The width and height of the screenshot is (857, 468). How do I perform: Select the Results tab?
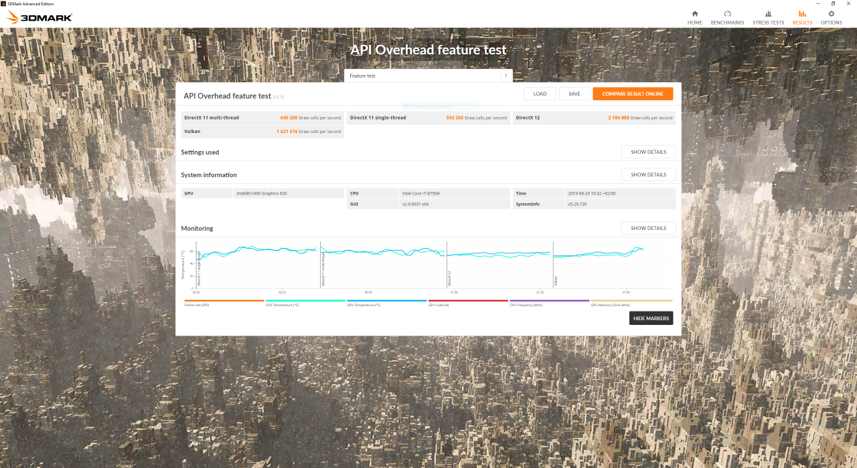[802, 17]
